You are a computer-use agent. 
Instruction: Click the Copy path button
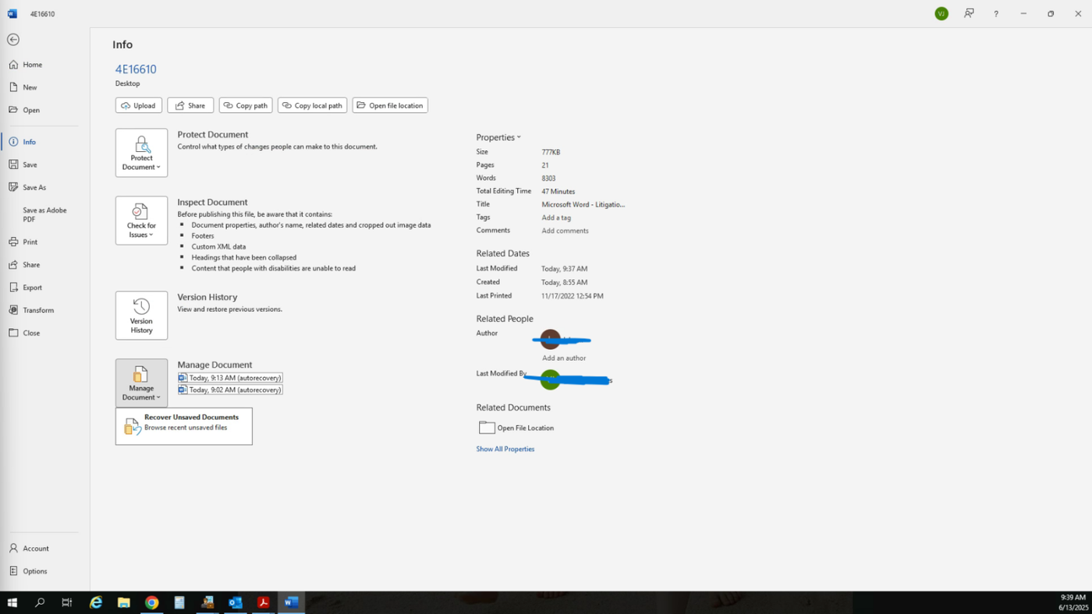(246, 105)
